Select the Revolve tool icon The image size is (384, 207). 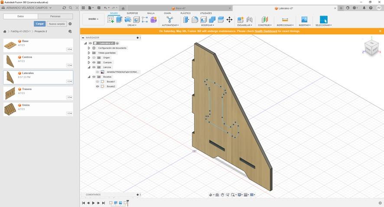pyautogui.click(x=128, y=19)
